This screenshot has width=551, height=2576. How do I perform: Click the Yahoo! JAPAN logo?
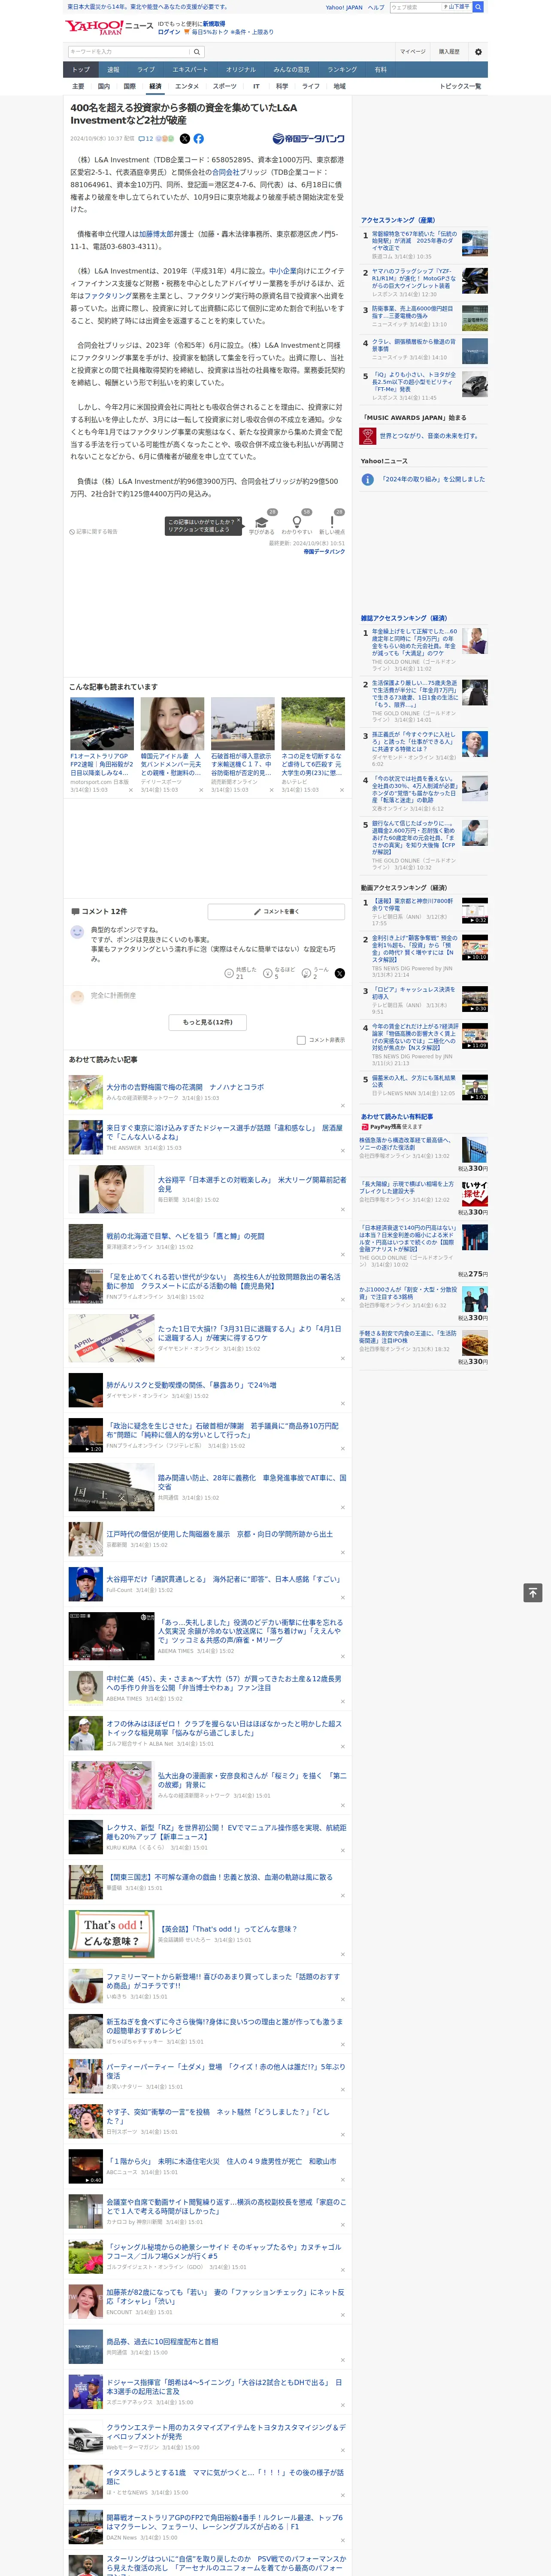(95, 27)
